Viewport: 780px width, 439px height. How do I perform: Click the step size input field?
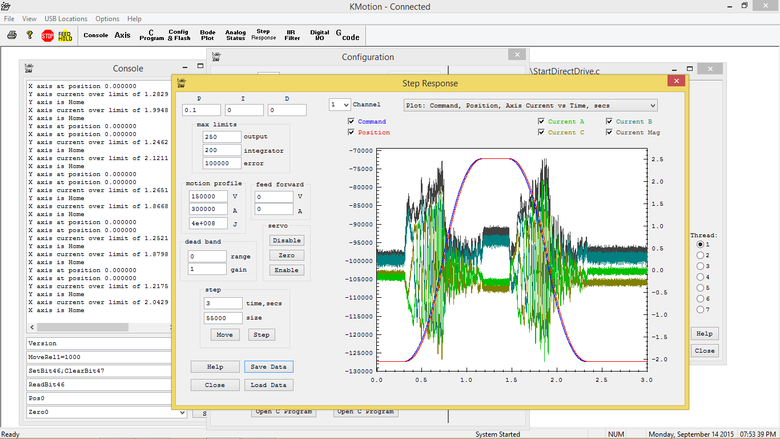pos(223,318)
